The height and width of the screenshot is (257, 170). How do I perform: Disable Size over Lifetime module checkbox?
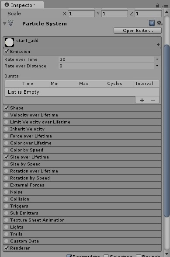point(7,157)
